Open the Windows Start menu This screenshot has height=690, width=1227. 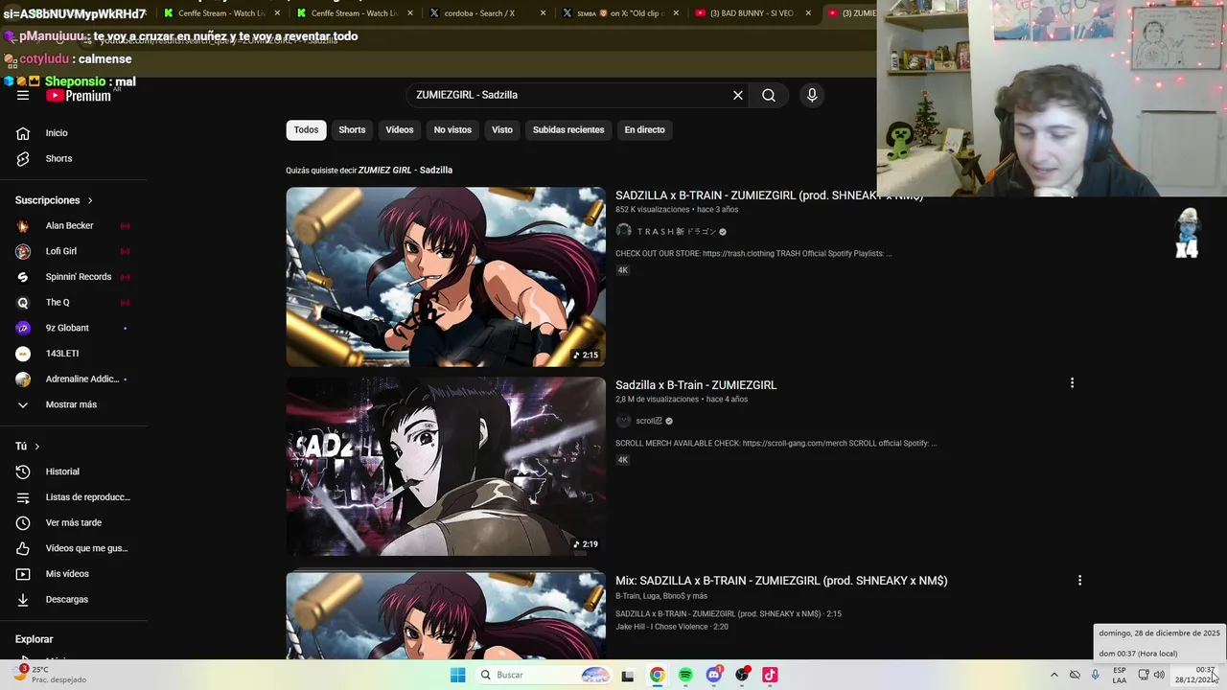point(458,675)
